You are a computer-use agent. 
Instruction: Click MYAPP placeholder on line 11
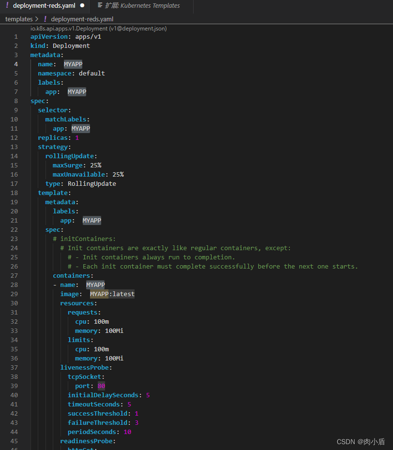(x=81, y=129)
